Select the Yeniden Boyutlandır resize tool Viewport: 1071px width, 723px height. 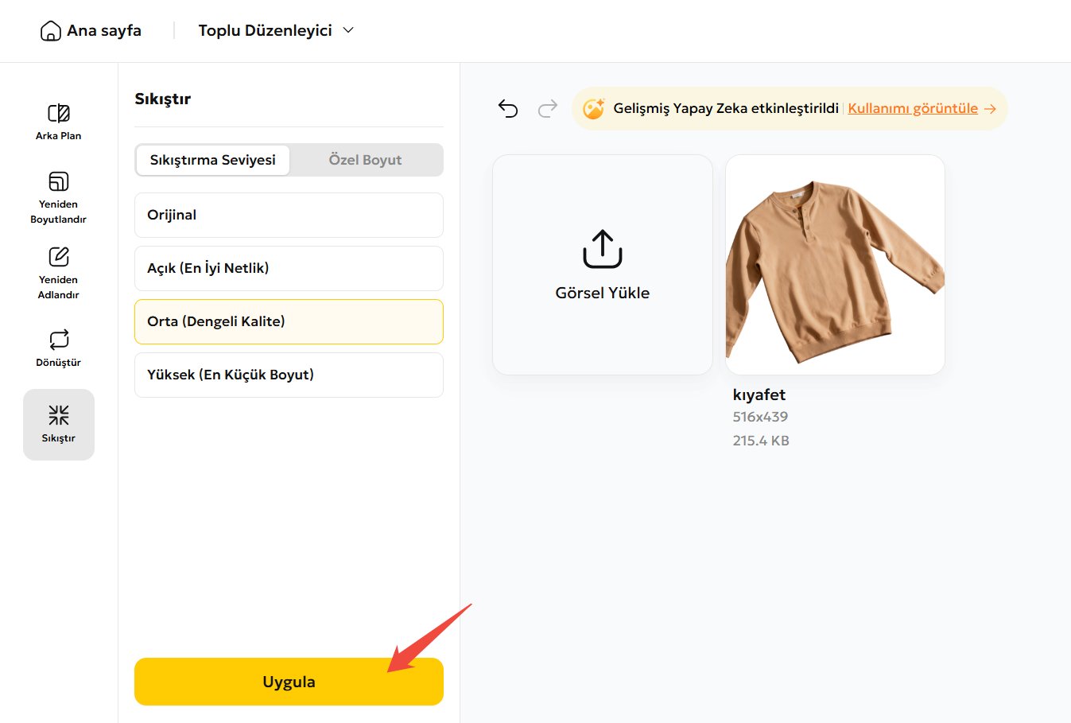click(58, 196)
